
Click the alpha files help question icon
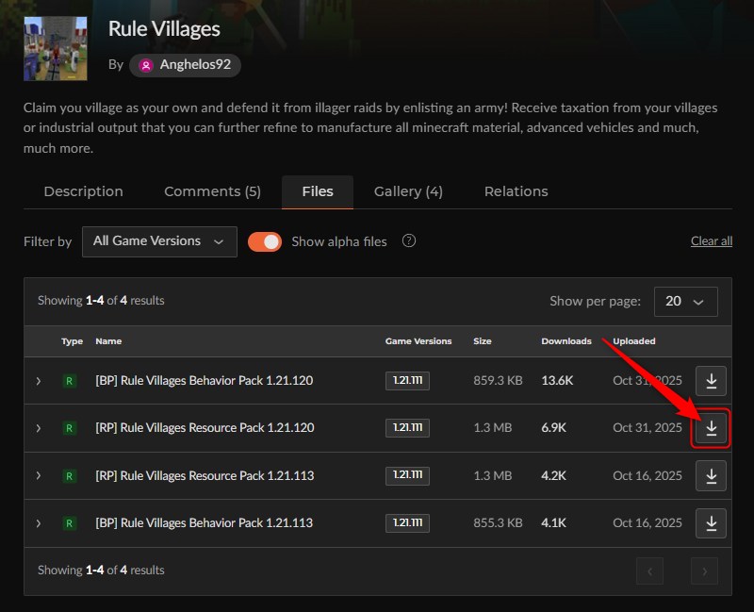(x=409, y=240)
